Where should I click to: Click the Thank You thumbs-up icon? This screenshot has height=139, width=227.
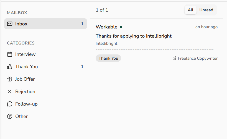(x=10, y=67)
